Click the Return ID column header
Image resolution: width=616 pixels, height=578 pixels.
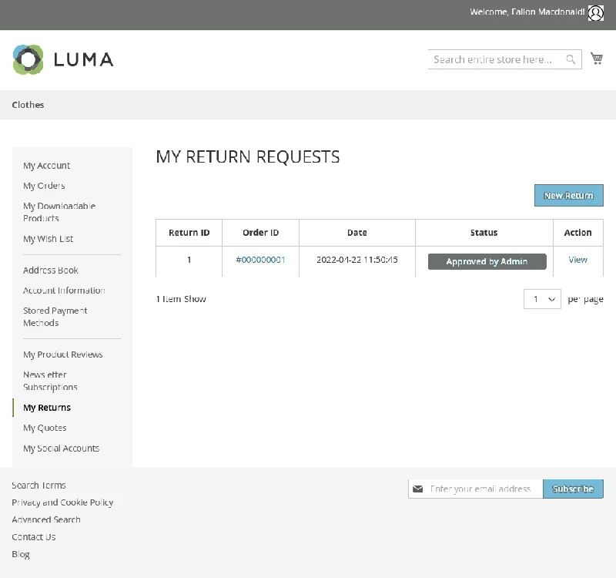(189, 233)
